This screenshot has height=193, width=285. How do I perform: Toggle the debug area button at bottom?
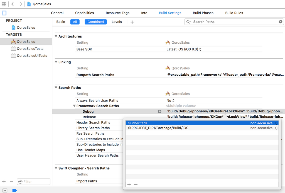point(5,190)
